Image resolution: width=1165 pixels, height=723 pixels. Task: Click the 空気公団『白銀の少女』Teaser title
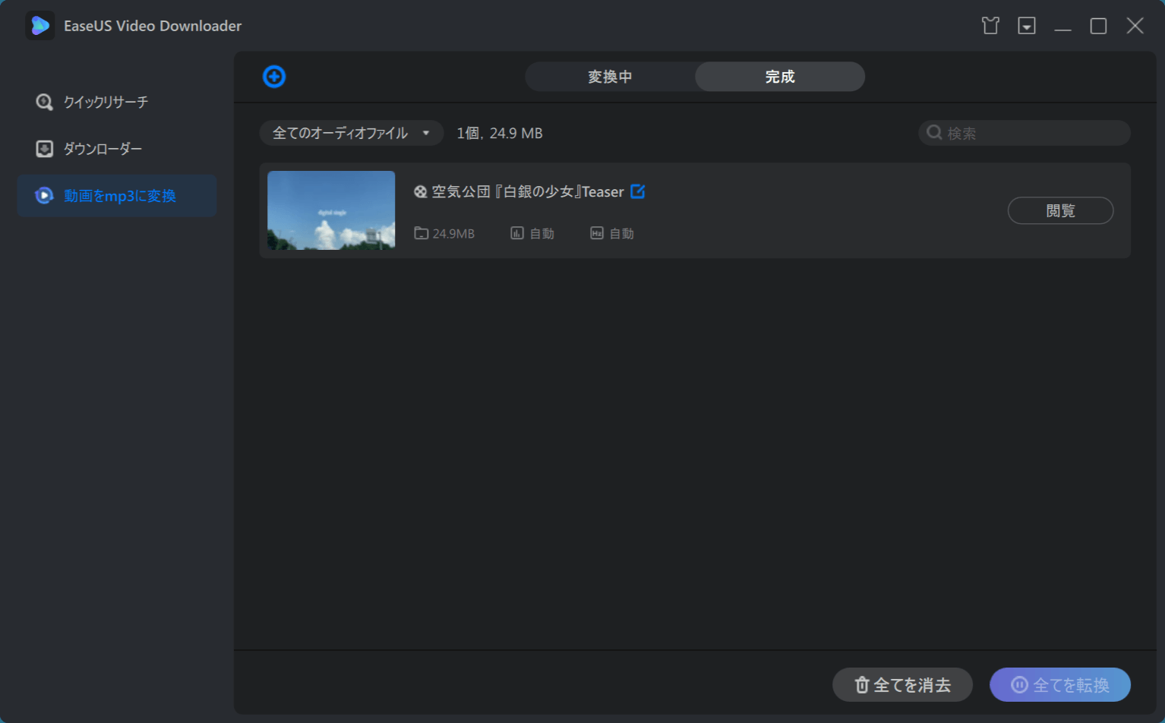[x=528, y=192]
